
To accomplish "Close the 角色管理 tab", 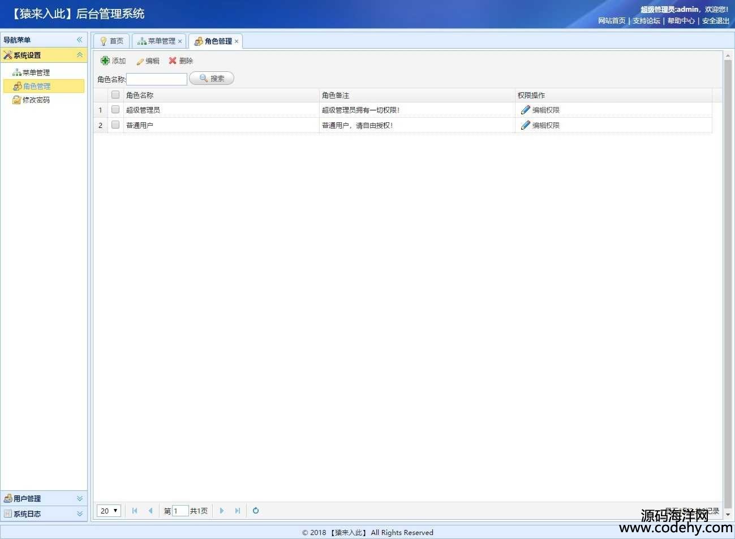I will (237, 41).
